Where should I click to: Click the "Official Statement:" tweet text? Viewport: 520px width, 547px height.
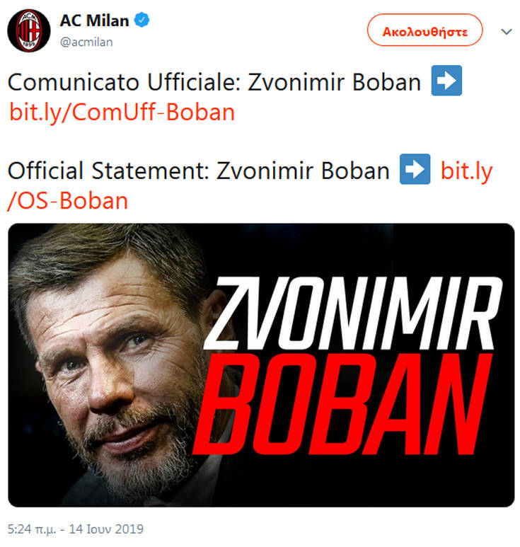point(108,171)
